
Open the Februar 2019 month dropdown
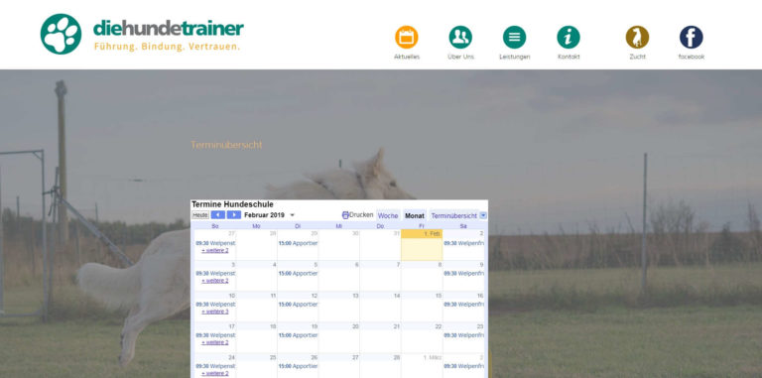tap(292, 215)
